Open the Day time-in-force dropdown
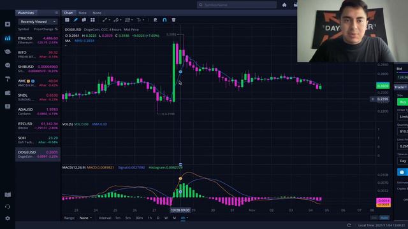408x229 pixels. (x=402, y=161)
